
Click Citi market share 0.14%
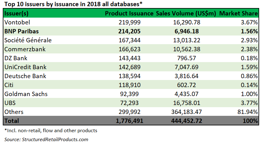[249, 85]
